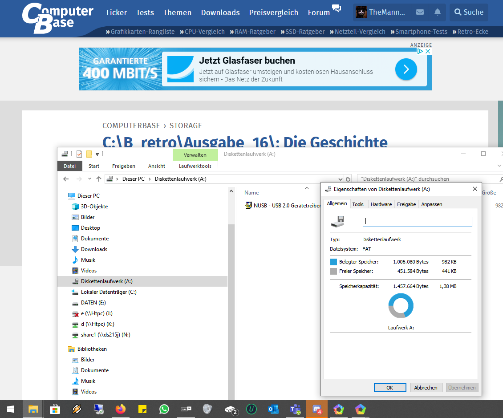
Task: Switch to the Ansicht ribbon tab
Action: pyautogui.click(x=157, y=166)
